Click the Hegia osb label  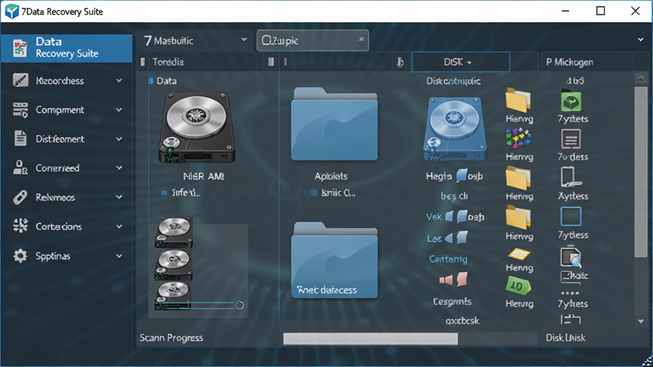tap(454, 176)
